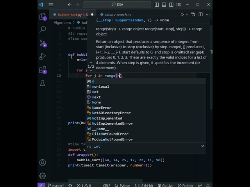Screen dimensions: 250x187
Task: Click 'def wrapper():' line in editor
Action: click(x=83, y=155)
